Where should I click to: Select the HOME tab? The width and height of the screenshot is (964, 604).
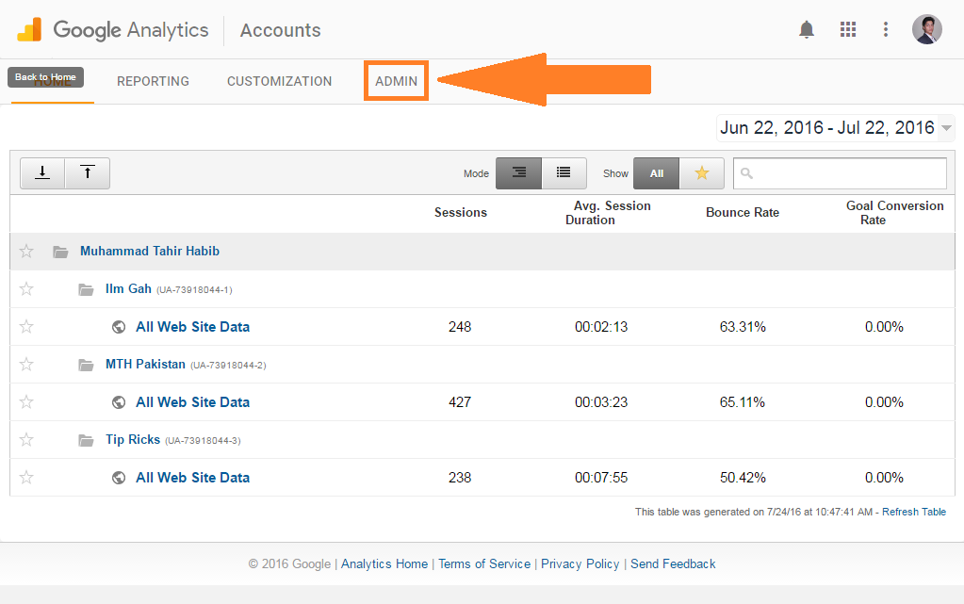(53, 82)
